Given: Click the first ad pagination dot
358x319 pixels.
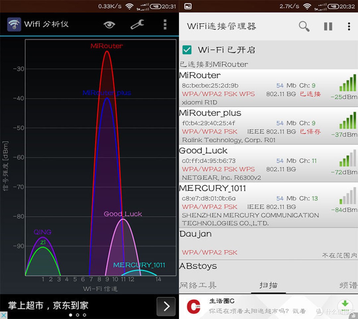Looking at the screenshot, I should click(x=71, y=315).
